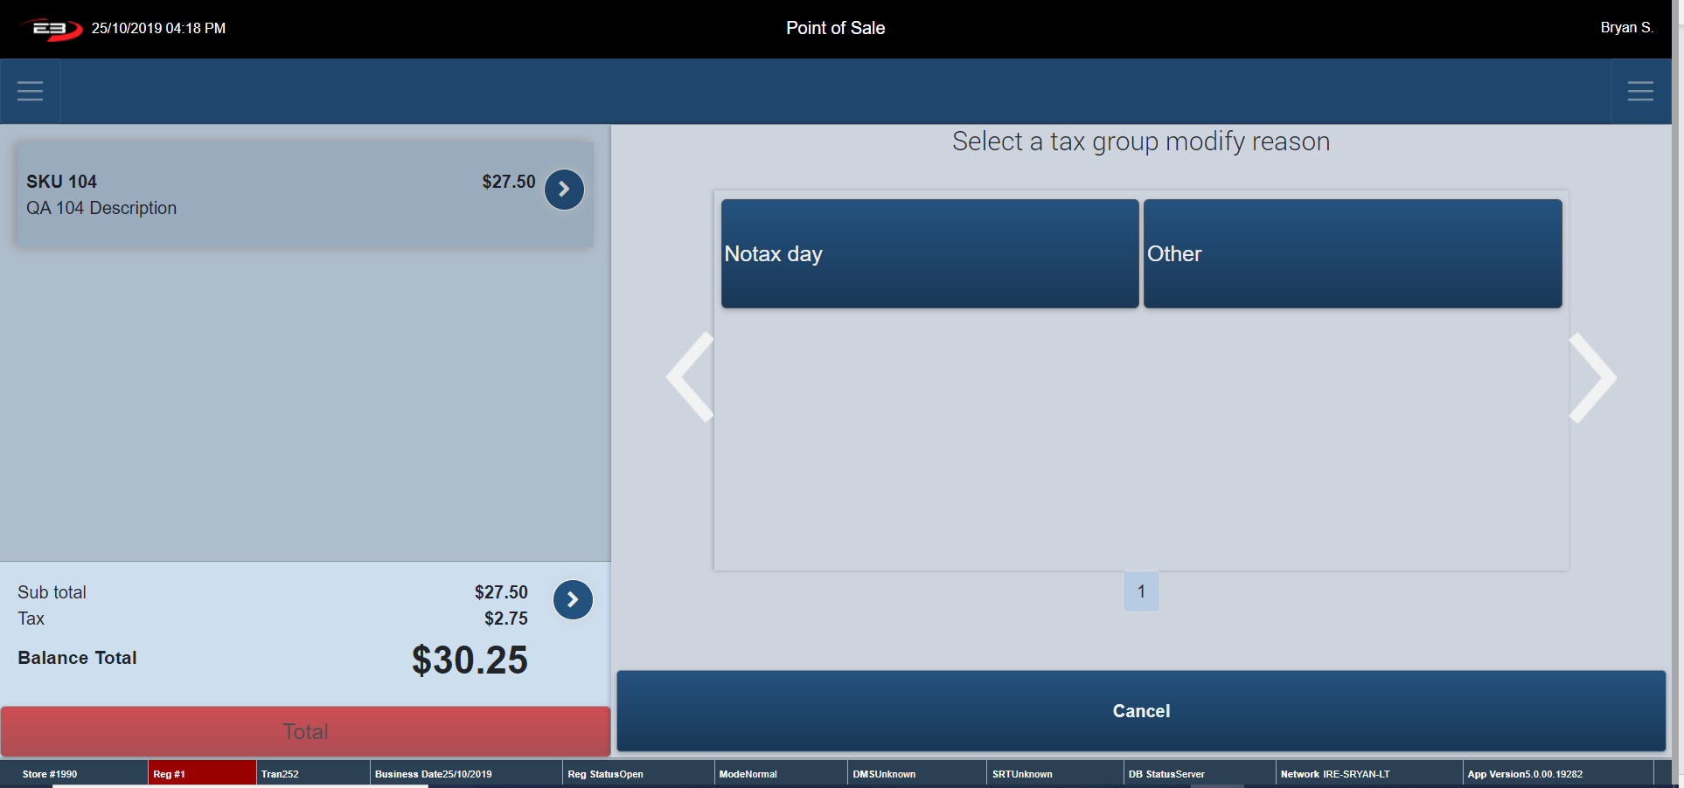Go to previous reason page arrow
Image resolution: width=1684 pixels, height=788 pixels.
coord(691,377)
